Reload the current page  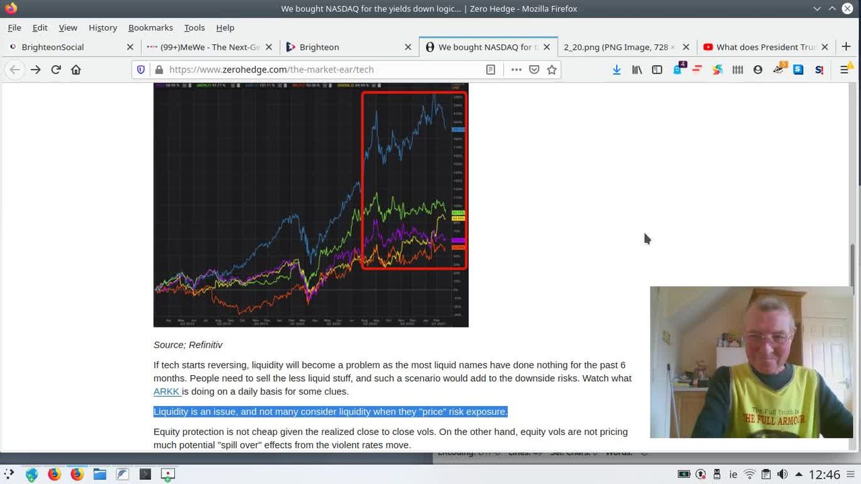pos(56,69)
